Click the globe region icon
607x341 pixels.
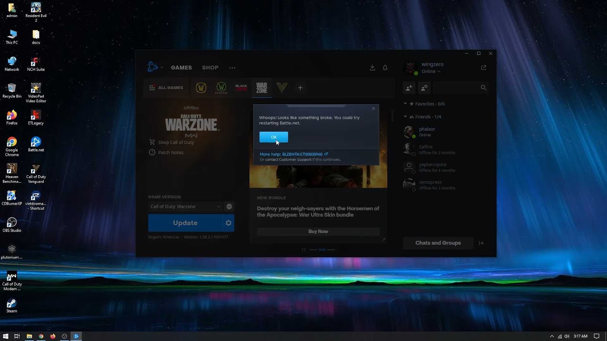229,206
